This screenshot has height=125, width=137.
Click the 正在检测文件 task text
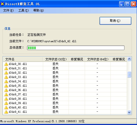[x=36, y=35]
